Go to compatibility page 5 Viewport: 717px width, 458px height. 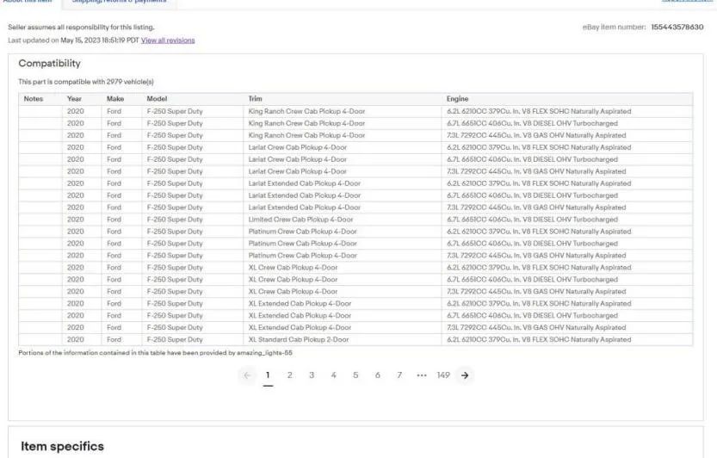click(355, 375)
